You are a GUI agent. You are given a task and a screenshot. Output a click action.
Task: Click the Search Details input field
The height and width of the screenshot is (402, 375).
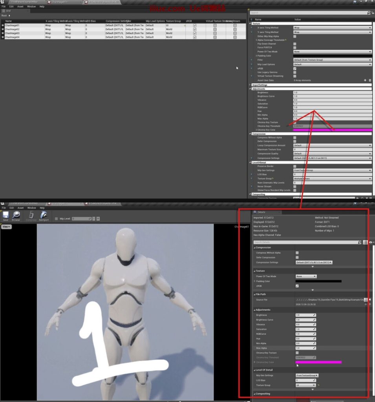click(305, 243)
